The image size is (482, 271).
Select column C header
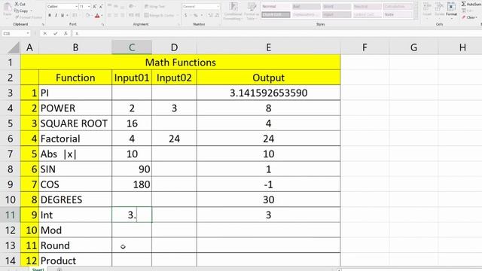pyautogui.click(x=132, y=47)
